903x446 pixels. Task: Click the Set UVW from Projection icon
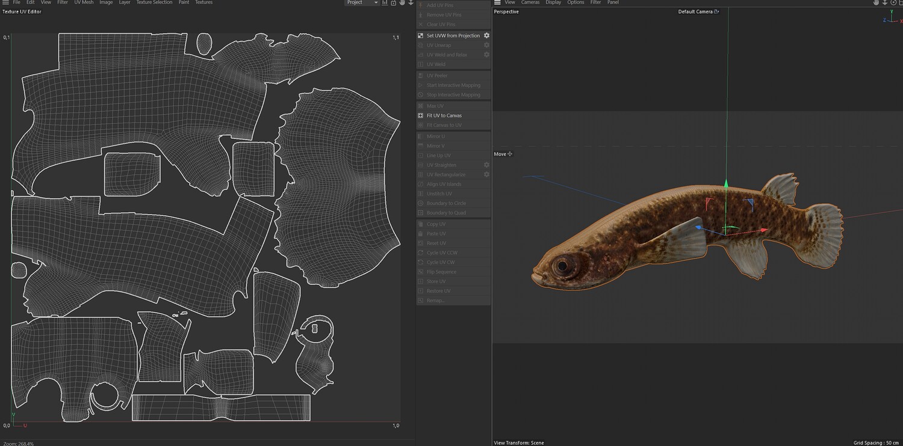click(x=420, y=35)
